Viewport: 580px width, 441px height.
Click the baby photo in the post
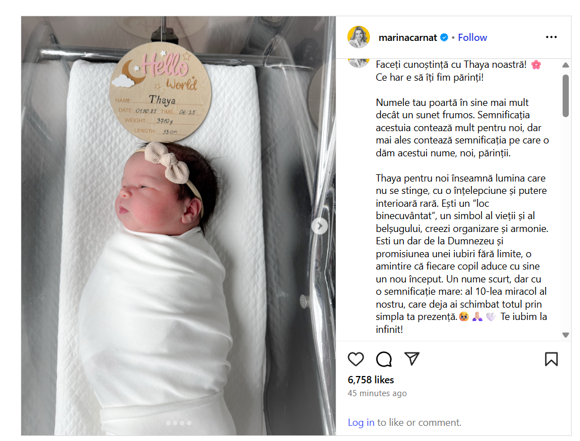(x=178, y=226)
